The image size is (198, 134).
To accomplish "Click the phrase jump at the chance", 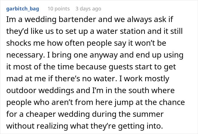I will coord(150,102).
